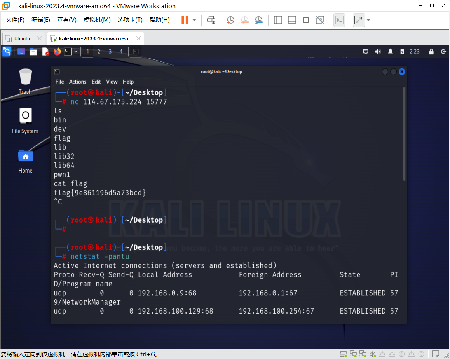Screen dimensions: 450x359
Task: Click the stretch guest display icon
Action: (x=359, y=20)
